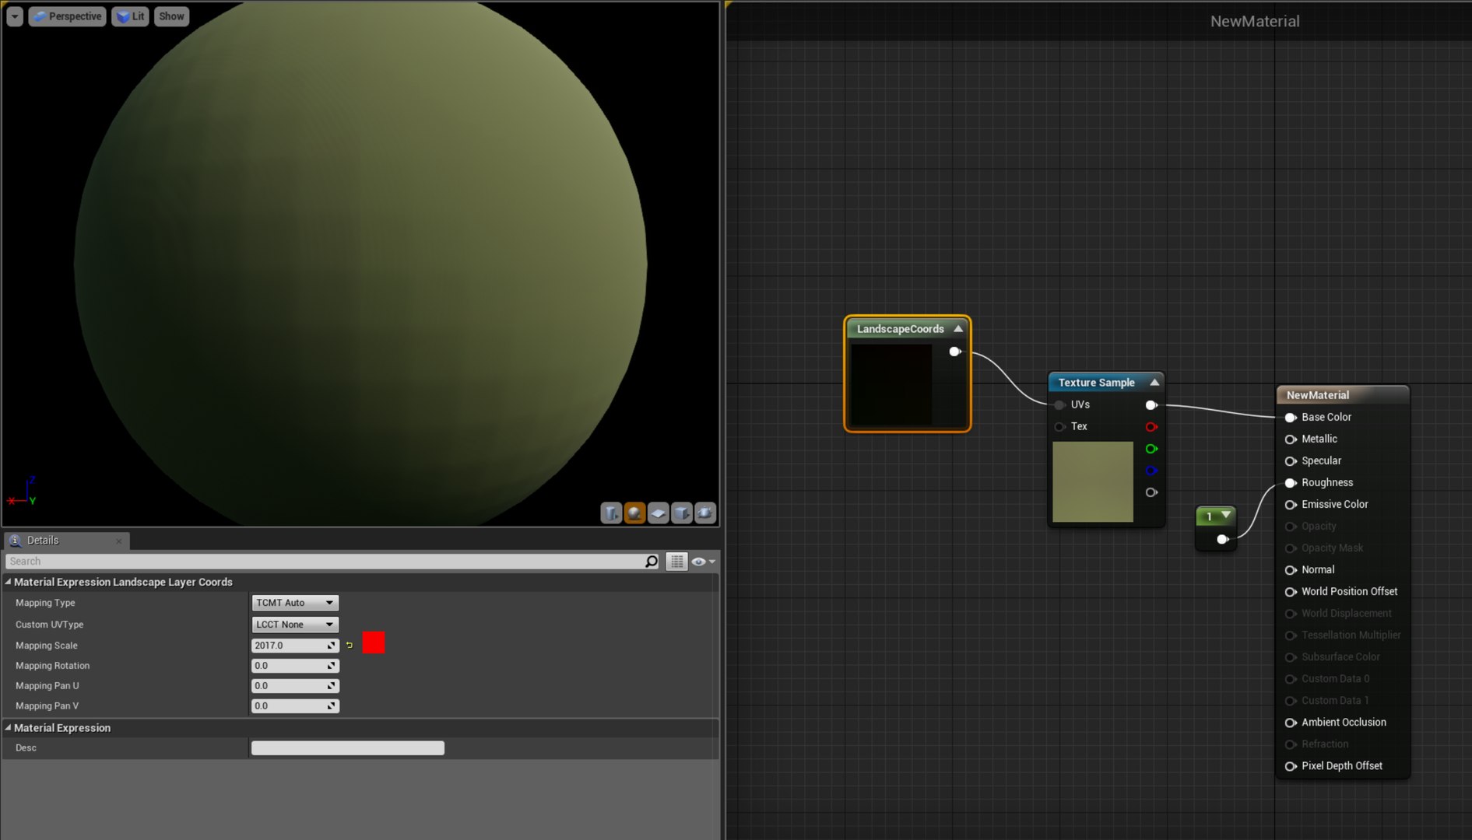This screenshot has width=1472, height=840.
Task: Use selected custom mesh for preview
Action: pyautogui.click(x=704, y=513)
